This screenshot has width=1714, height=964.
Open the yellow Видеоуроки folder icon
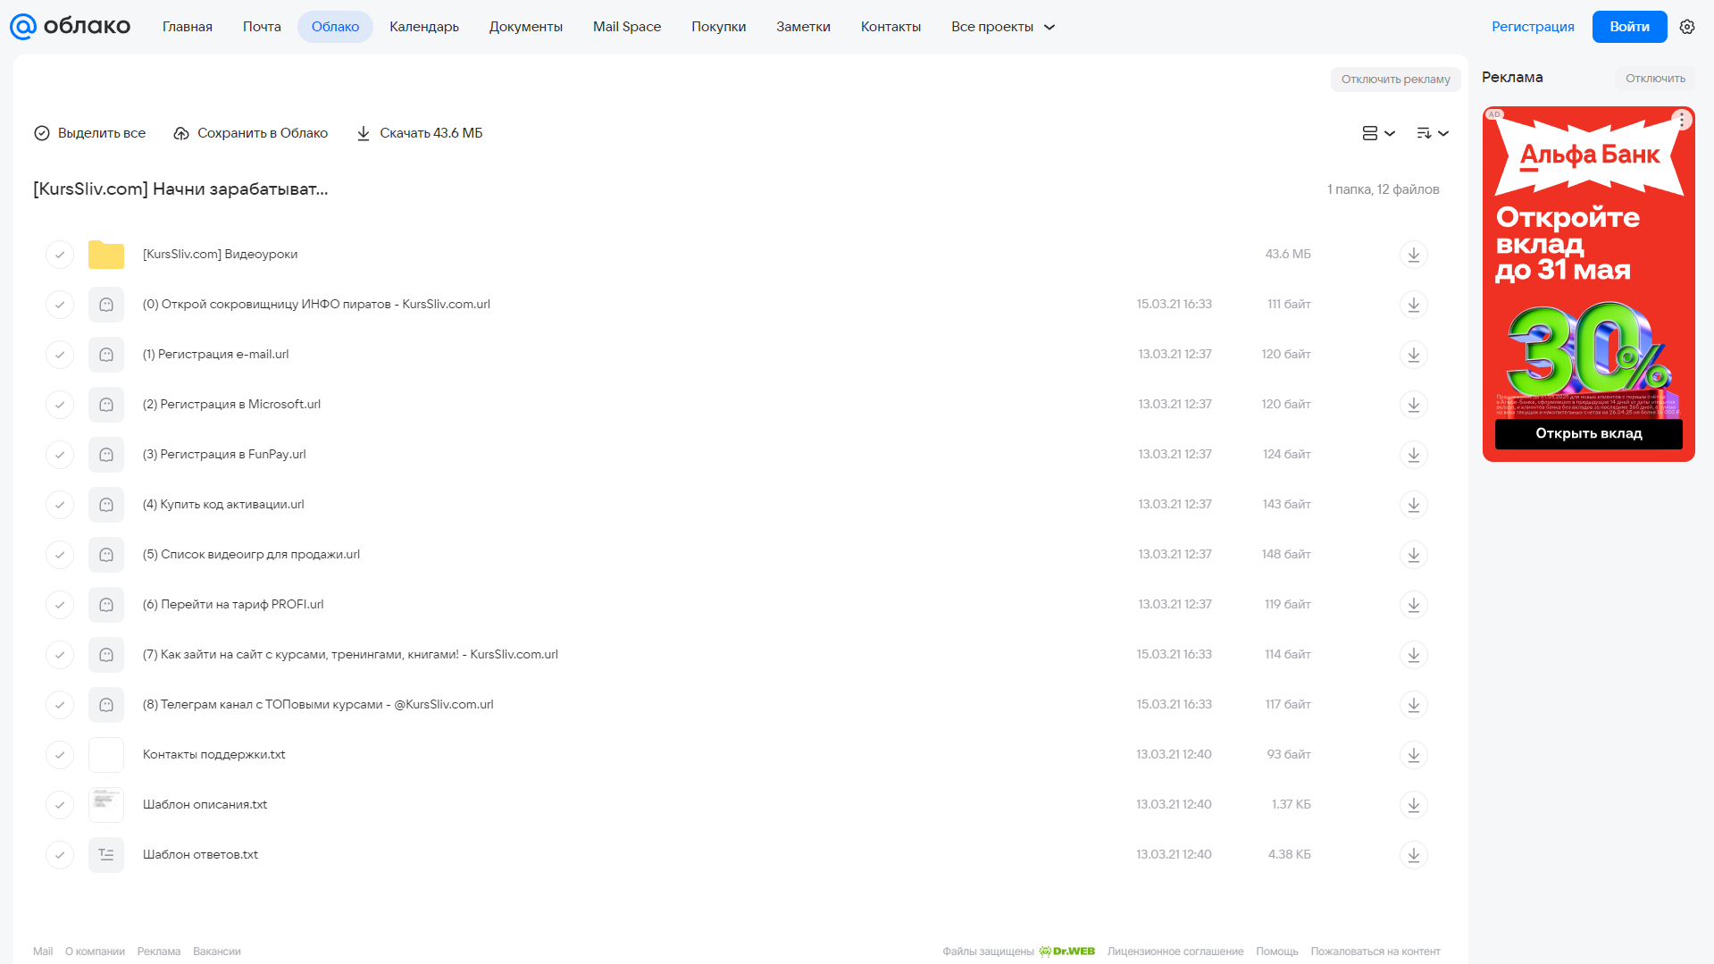click(x=106, y=255)
